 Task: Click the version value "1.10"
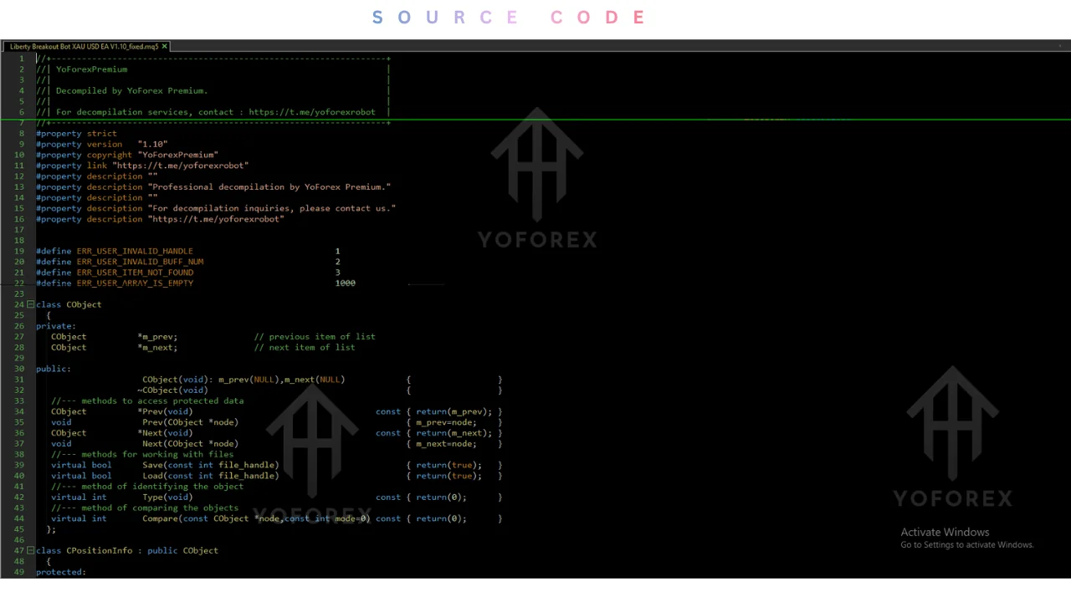pos(152,145)
